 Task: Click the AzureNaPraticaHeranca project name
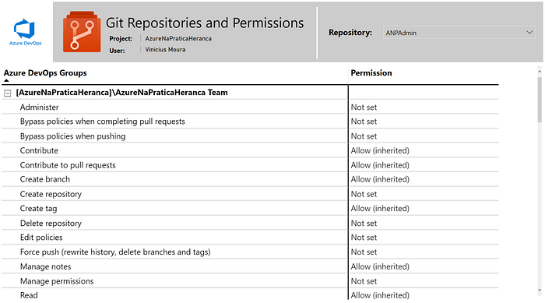178,39
